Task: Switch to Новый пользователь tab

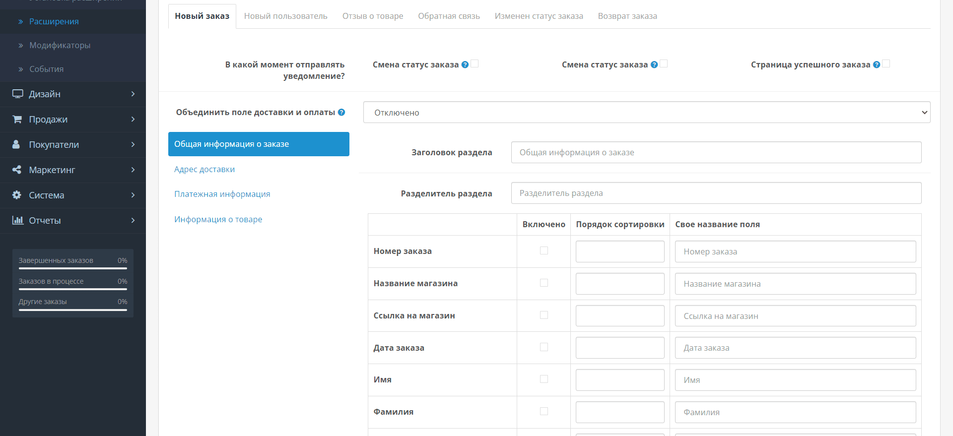Action: click(286, 16)
